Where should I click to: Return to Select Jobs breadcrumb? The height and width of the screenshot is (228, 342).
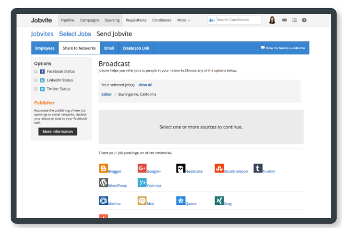pyautogui.click(x=75, y=34)
